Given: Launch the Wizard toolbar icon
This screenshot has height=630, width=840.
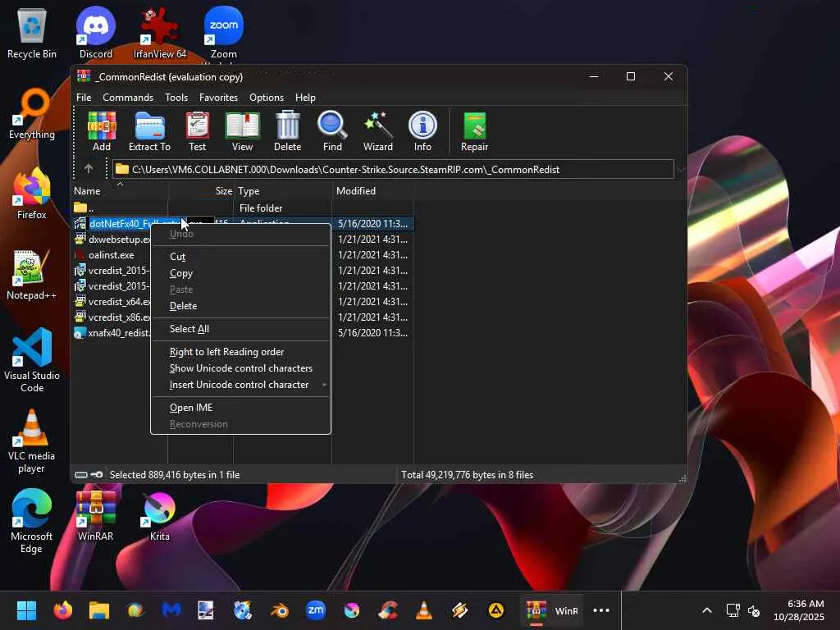Looking at the screenshot, I should coord(377,131).
